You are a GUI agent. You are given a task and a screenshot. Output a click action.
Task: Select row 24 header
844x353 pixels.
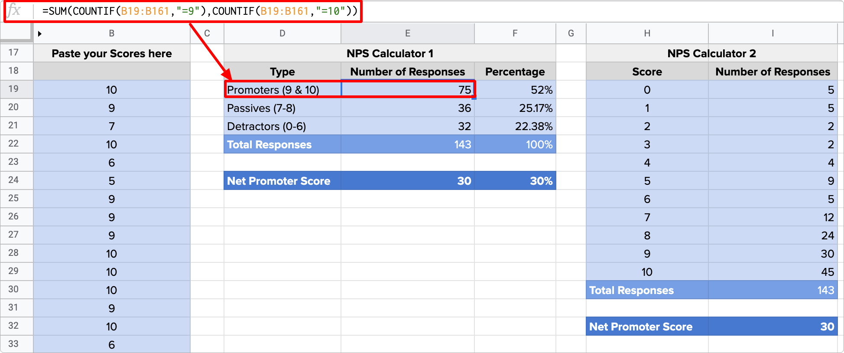click(x=14, y=180)
